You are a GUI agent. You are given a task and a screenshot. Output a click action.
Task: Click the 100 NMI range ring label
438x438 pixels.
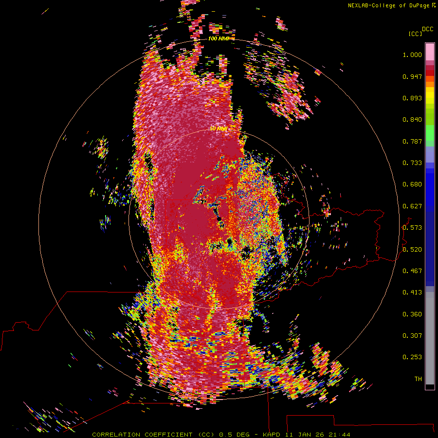pos(218,38)
